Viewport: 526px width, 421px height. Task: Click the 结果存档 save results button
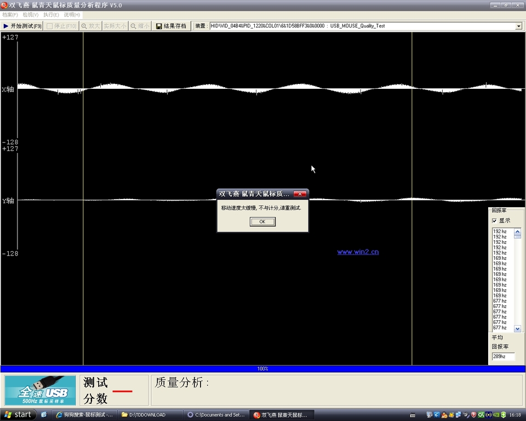(171, 26)
